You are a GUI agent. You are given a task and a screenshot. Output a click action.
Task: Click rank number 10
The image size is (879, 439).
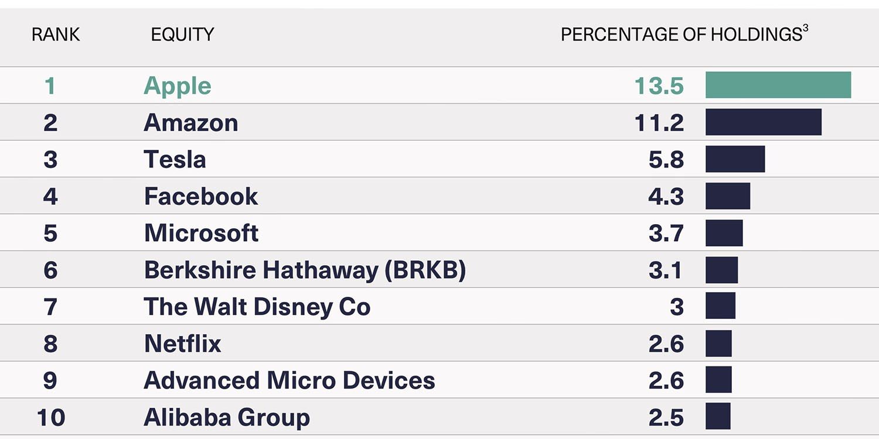pyautogui.click(x=50, y=417)
